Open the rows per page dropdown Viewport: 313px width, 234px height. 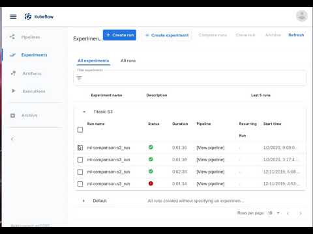coord(274,213)
